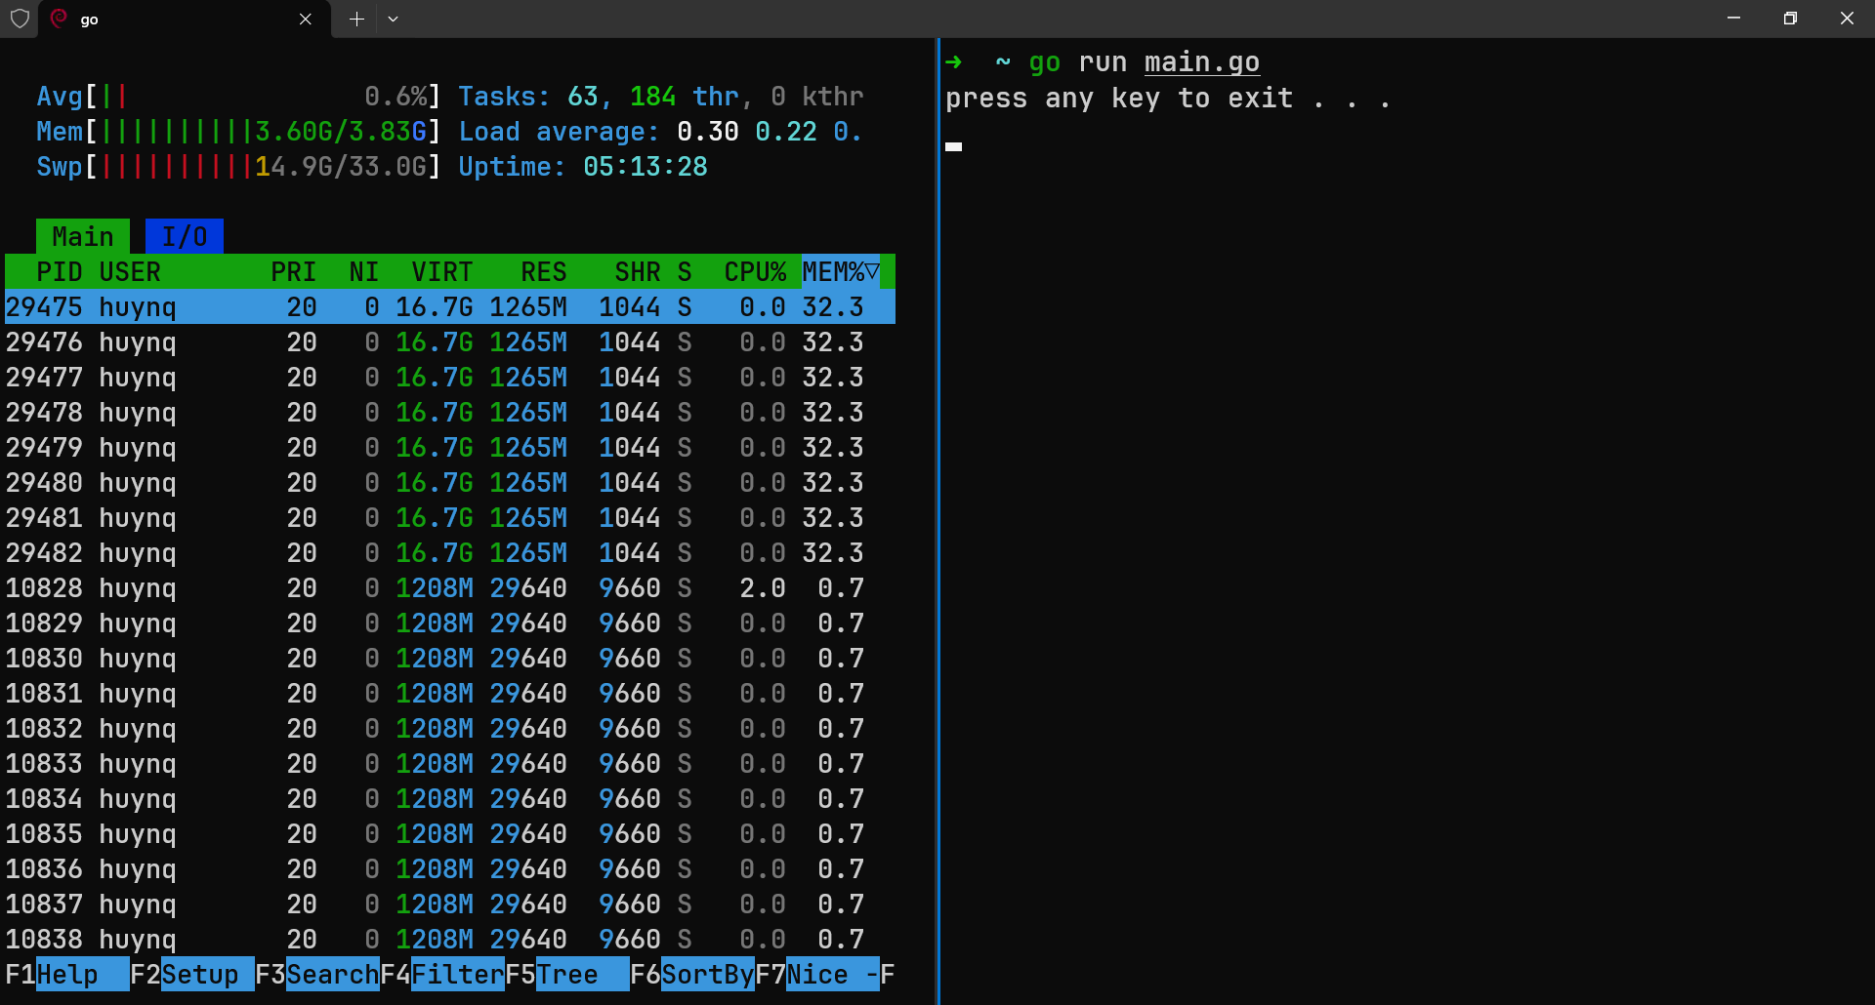Select process row with PID 10828
This screenshot has width=1875, height=1005.
coord(450,587)
